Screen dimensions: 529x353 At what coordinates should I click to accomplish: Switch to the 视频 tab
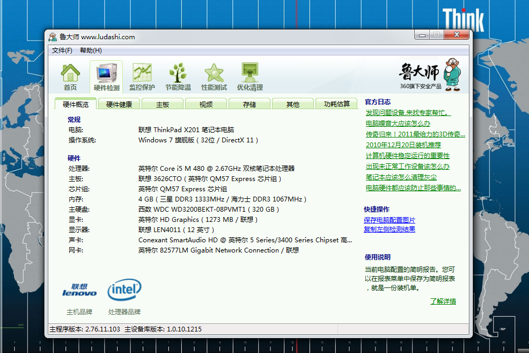click(x=206, y=104)
